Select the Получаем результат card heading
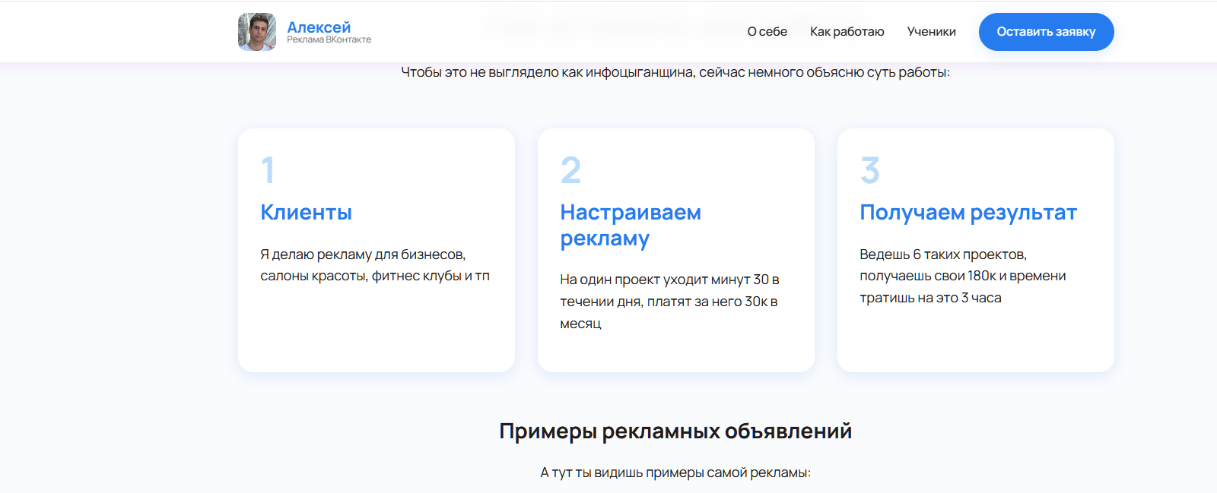 click(968, 213)
